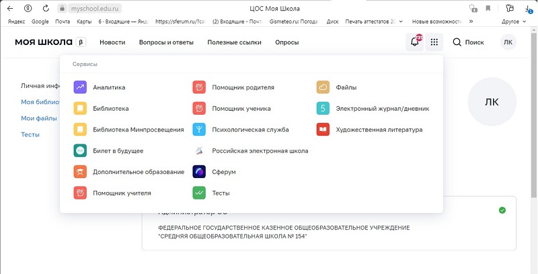Go back with the browser arrow

(10, 8)
